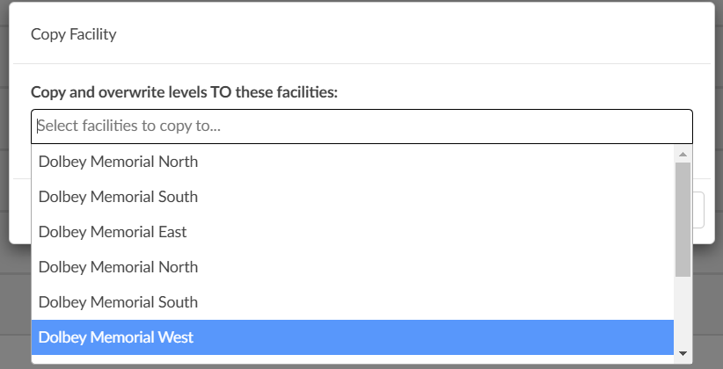Click the scrollbar up arrow in facility list

(683, 155)
